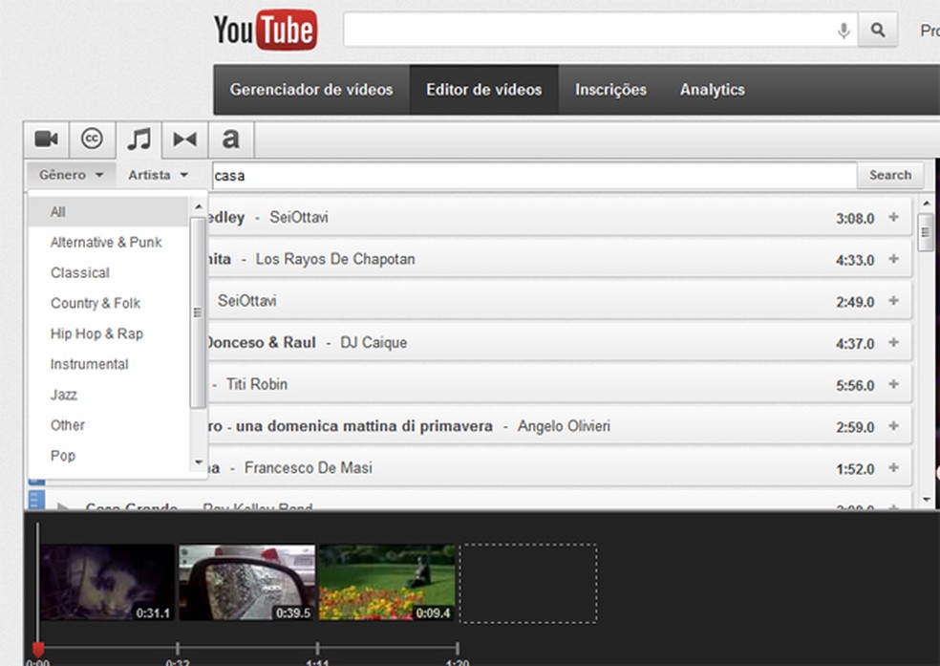Viewport: 940px width, 666px height.
Task: Select 'una domenica mattina di primavera' track
Action: pos(559,425)
